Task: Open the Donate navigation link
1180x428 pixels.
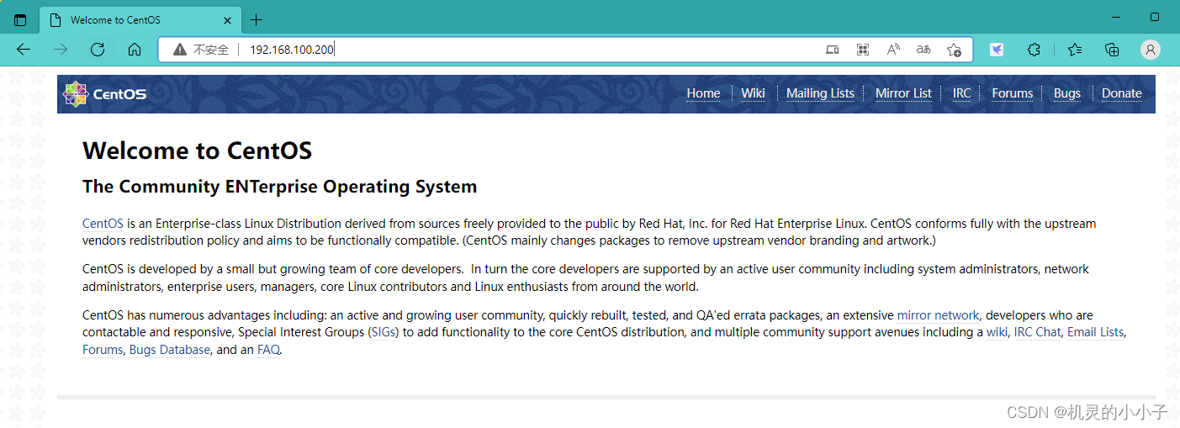Action: point(1122,93)
